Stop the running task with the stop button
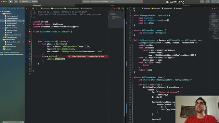Screen dimensions: 219x123 point(16,1)
